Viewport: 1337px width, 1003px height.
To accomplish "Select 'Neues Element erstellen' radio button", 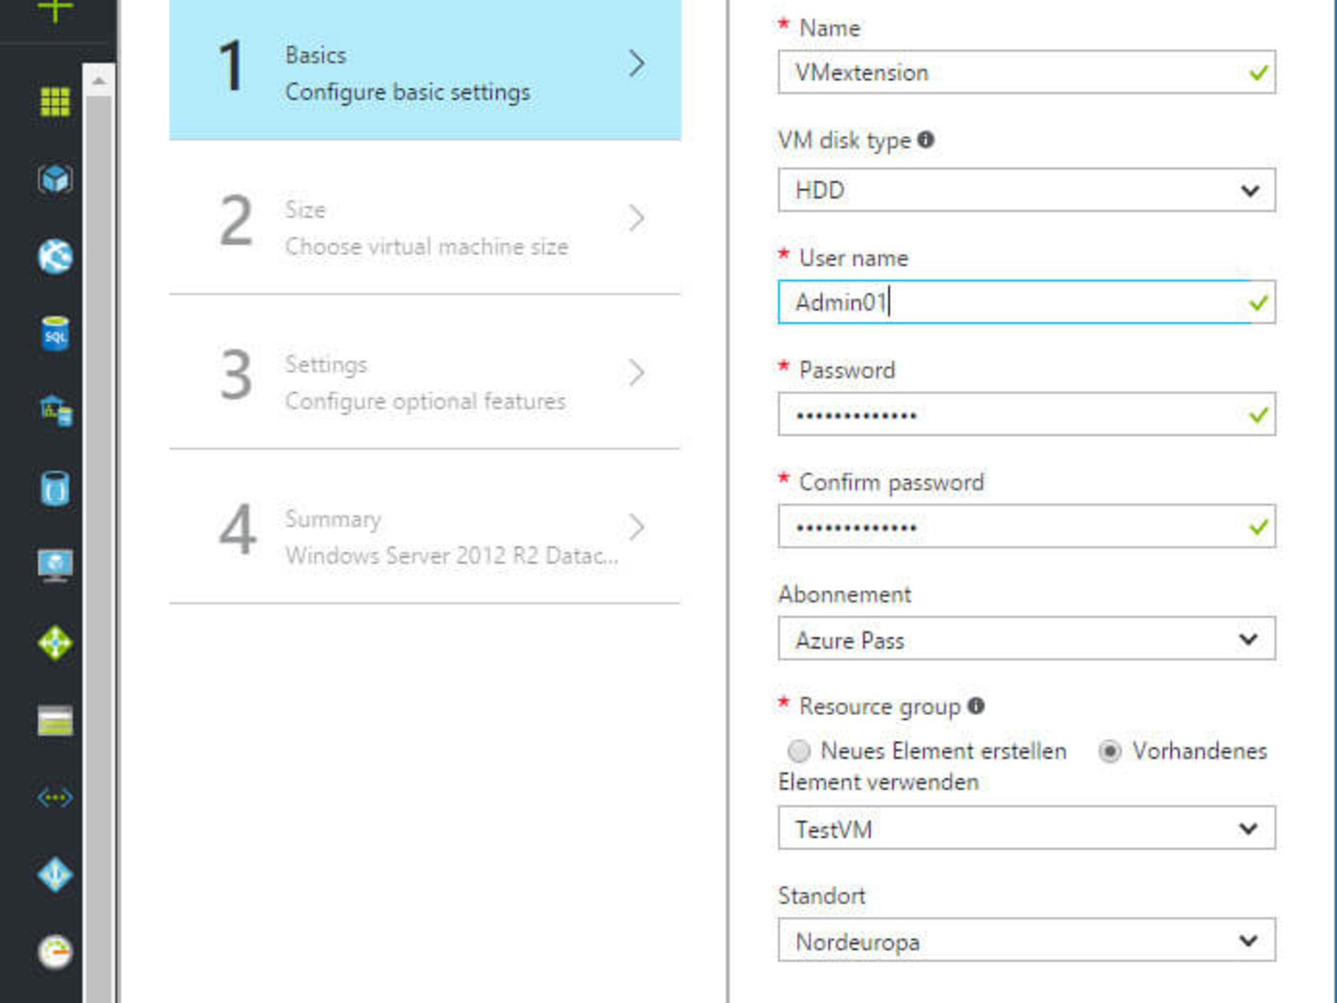I will [x=799, y=751].
